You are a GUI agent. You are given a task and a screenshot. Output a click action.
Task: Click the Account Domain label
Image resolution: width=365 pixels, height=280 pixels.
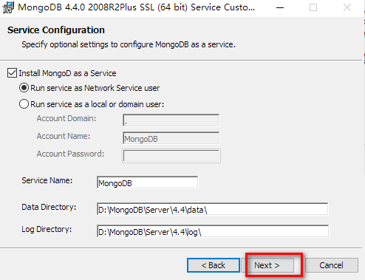click(x=66, y=118)
